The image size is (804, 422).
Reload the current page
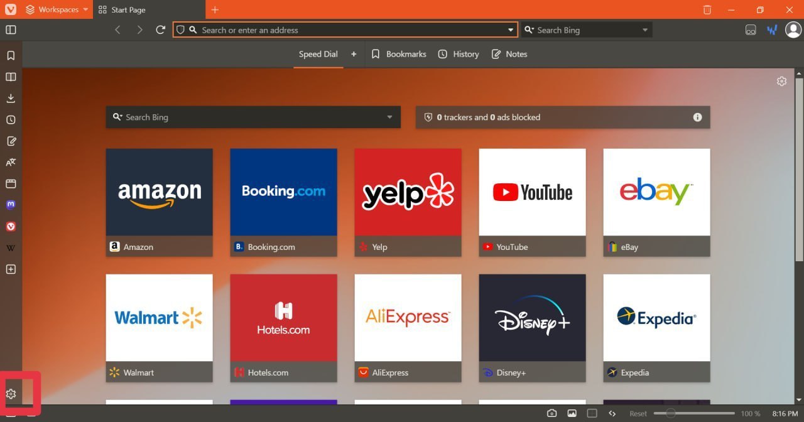[x=161, y=30]
